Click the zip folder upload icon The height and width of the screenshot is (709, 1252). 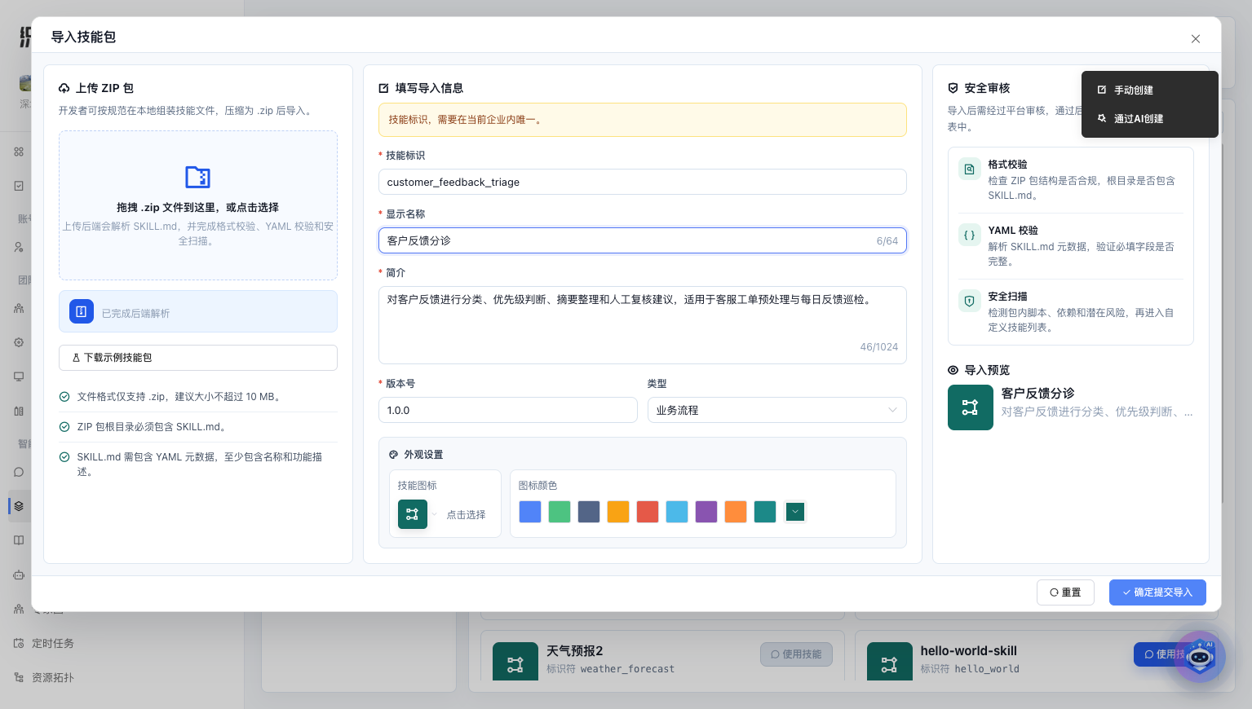[198, 177]
